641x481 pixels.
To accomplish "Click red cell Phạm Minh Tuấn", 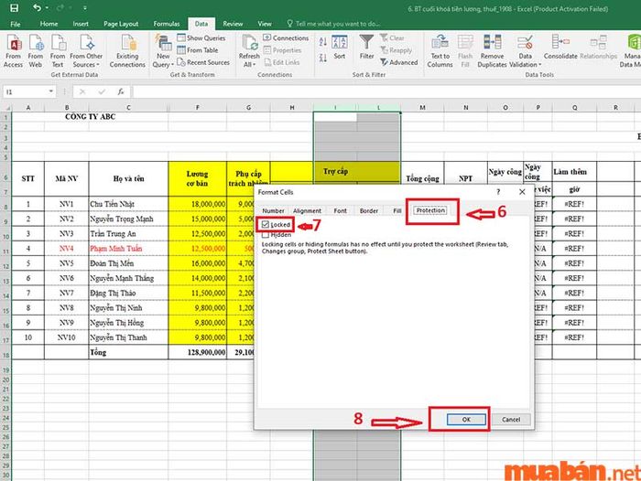I will (128, 248).
